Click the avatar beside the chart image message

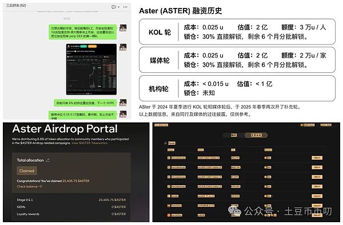123,47
